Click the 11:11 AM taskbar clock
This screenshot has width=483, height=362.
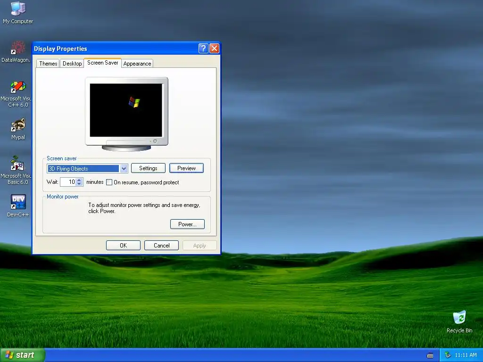[x=466, y=355]
